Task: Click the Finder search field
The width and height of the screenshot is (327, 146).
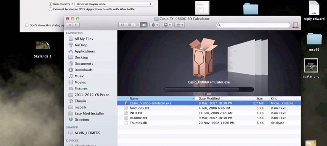Action: (x=253, y=25)
